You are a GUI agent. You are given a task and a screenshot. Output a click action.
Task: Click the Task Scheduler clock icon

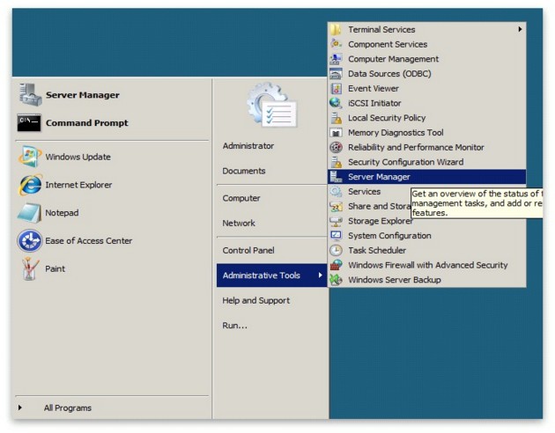click(x=336, y=250)
